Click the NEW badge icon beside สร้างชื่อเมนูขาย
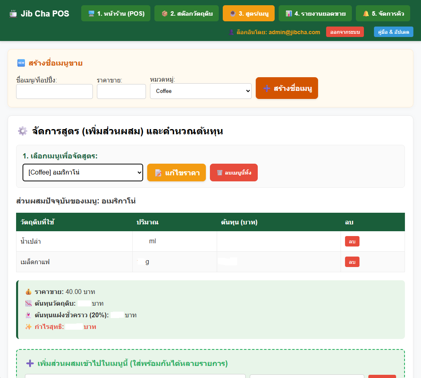 pyautogui.click(x=21, y=63)
